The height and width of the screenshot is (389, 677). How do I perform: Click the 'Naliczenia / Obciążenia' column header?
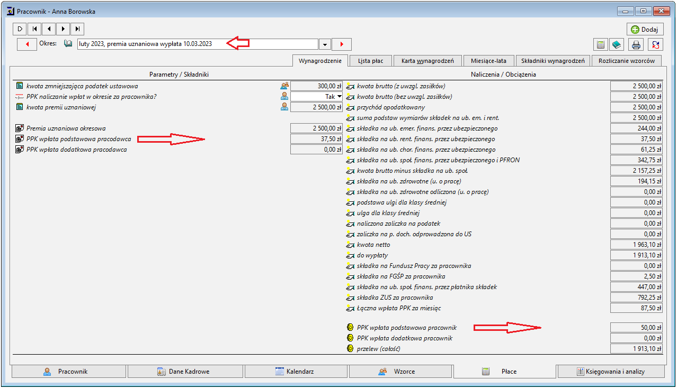coord(503,75)
